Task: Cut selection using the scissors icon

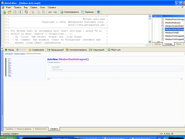Action: (x=33, y=12)
